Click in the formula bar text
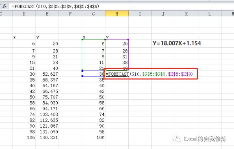Image resolution: width=234 pixels, height=149 pixels. click(x=55, y=6)
